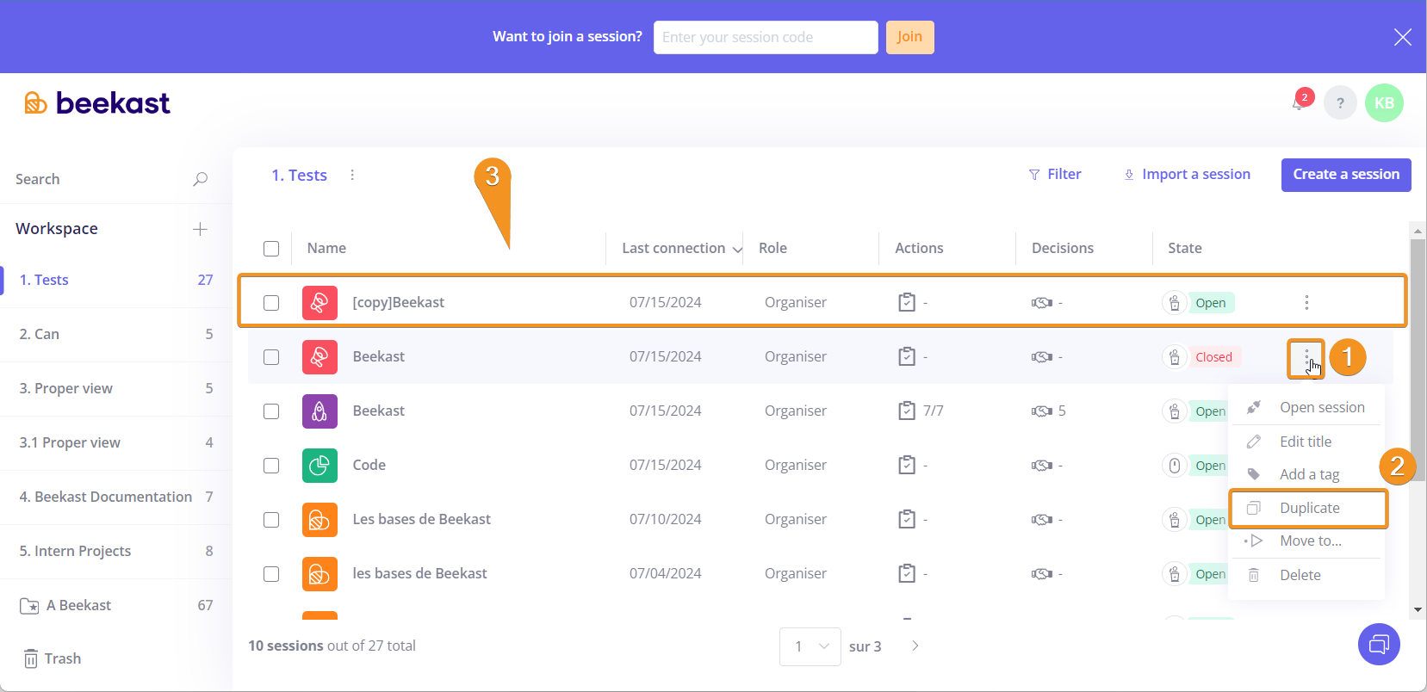Click the Name column header
Image resolution: width=1427 pixels, height=692 pixels.
[326, 248]
